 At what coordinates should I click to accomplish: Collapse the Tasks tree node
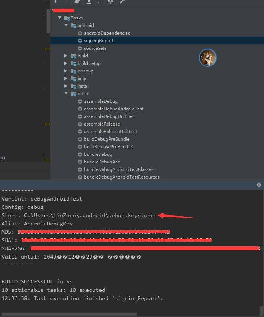pos(59,18)
